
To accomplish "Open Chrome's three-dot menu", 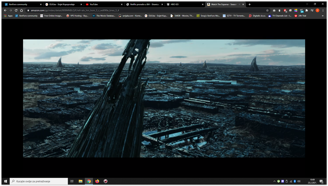I will [x=323, y=10].
